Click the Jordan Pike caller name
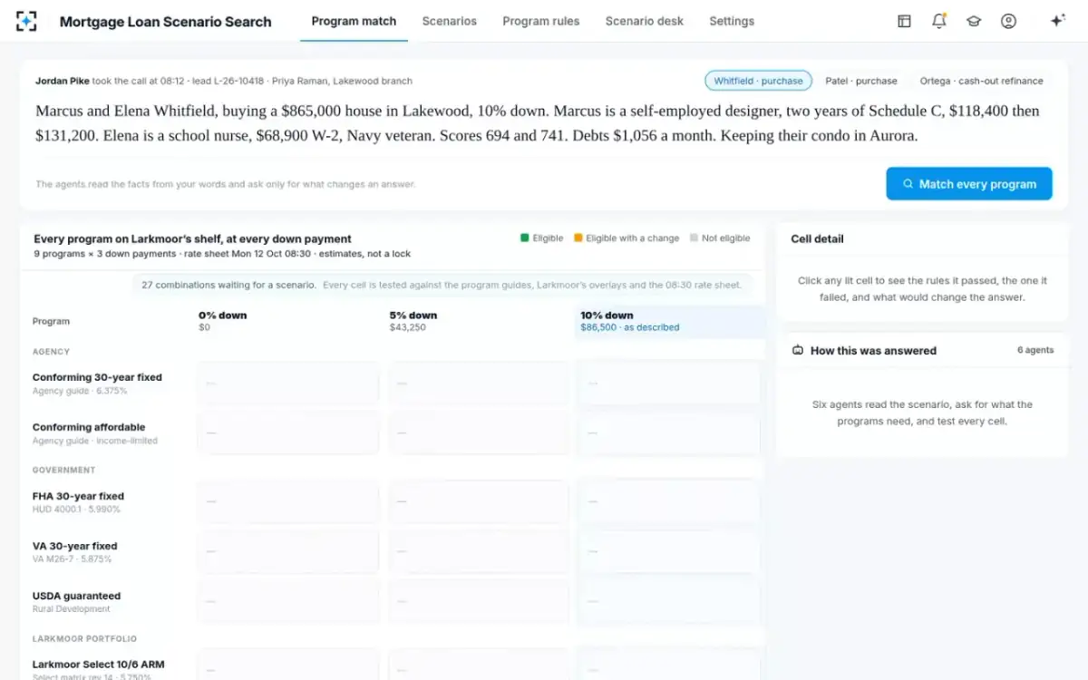1088x680 pixels. point(63,81)
